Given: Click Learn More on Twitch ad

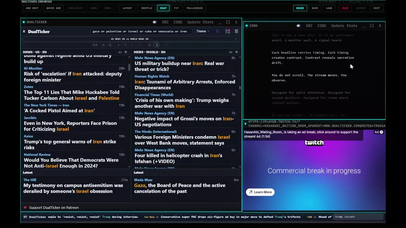Looking at the screenshot, I should click(260, 192).
